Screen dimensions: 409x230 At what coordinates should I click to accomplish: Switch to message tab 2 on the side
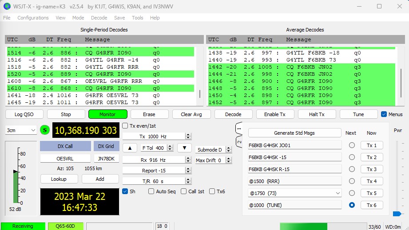coord(238,143)
